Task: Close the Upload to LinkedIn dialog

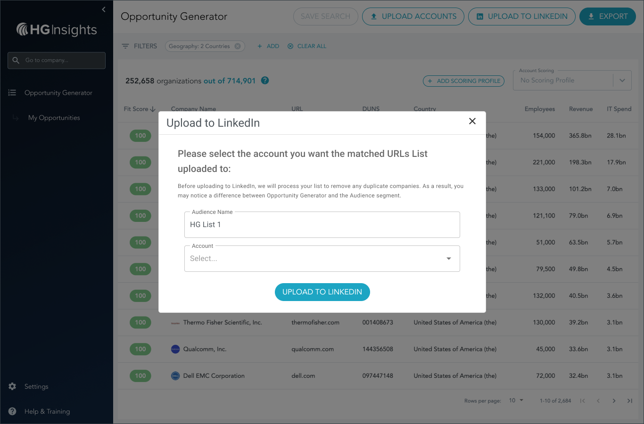Action: (x=472, y=121)
